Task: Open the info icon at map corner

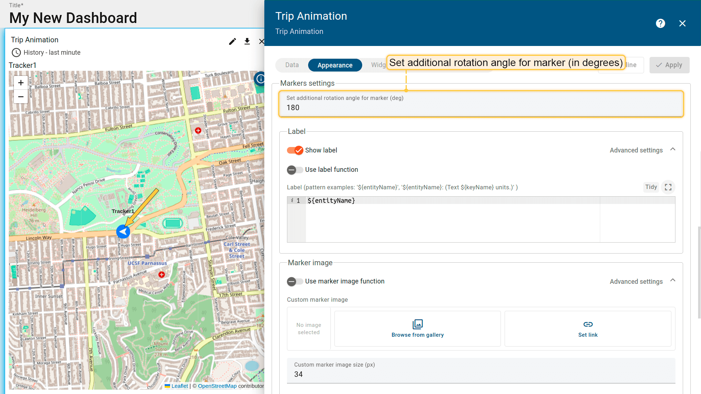Action: click(x=260, y=78)
